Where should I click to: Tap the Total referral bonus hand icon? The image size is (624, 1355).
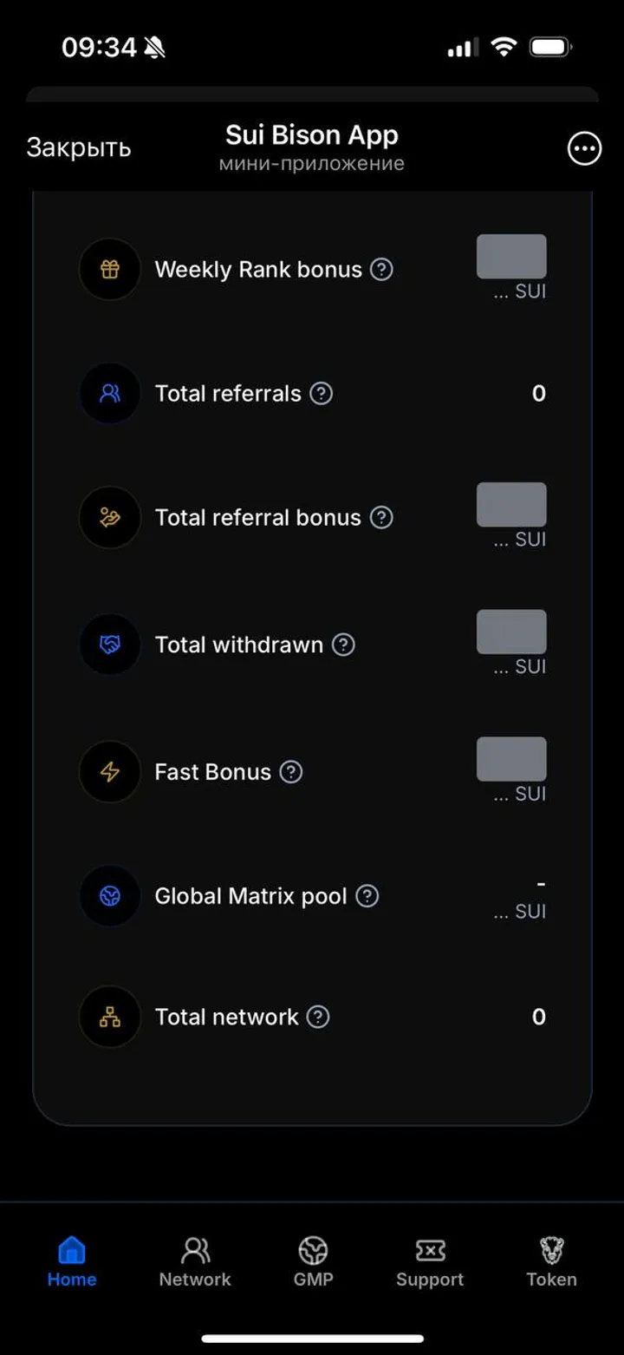(109, 518)
